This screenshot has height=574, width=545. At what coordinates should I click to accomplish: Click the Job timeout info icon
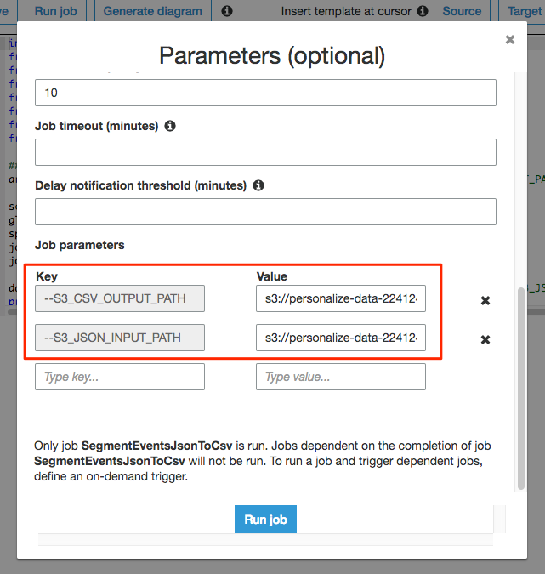(170, 126)
